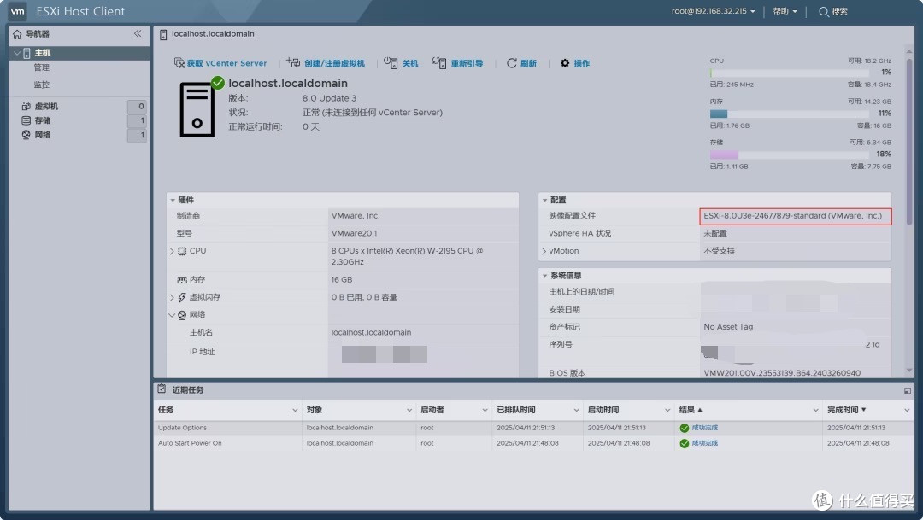Click the refresh 刷新 circular arrow icon
The width and height of the screenshot is (923, 520).
pyautogui.click(x=512, y=62)
